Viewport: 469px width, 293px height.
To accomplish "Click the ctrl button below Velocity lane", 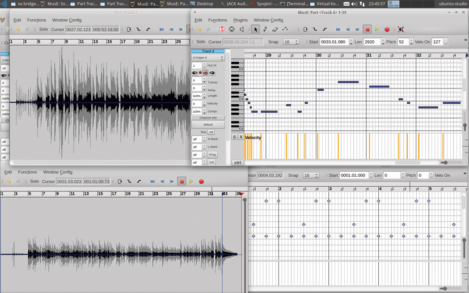I will click(x=238, y=163).
